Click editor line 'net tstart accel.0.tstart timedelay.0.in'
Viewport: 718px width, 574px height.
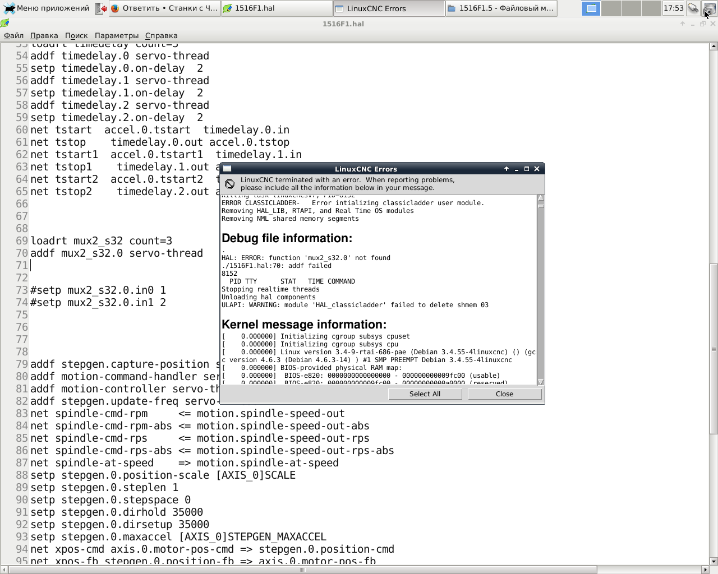pos(160,130)
